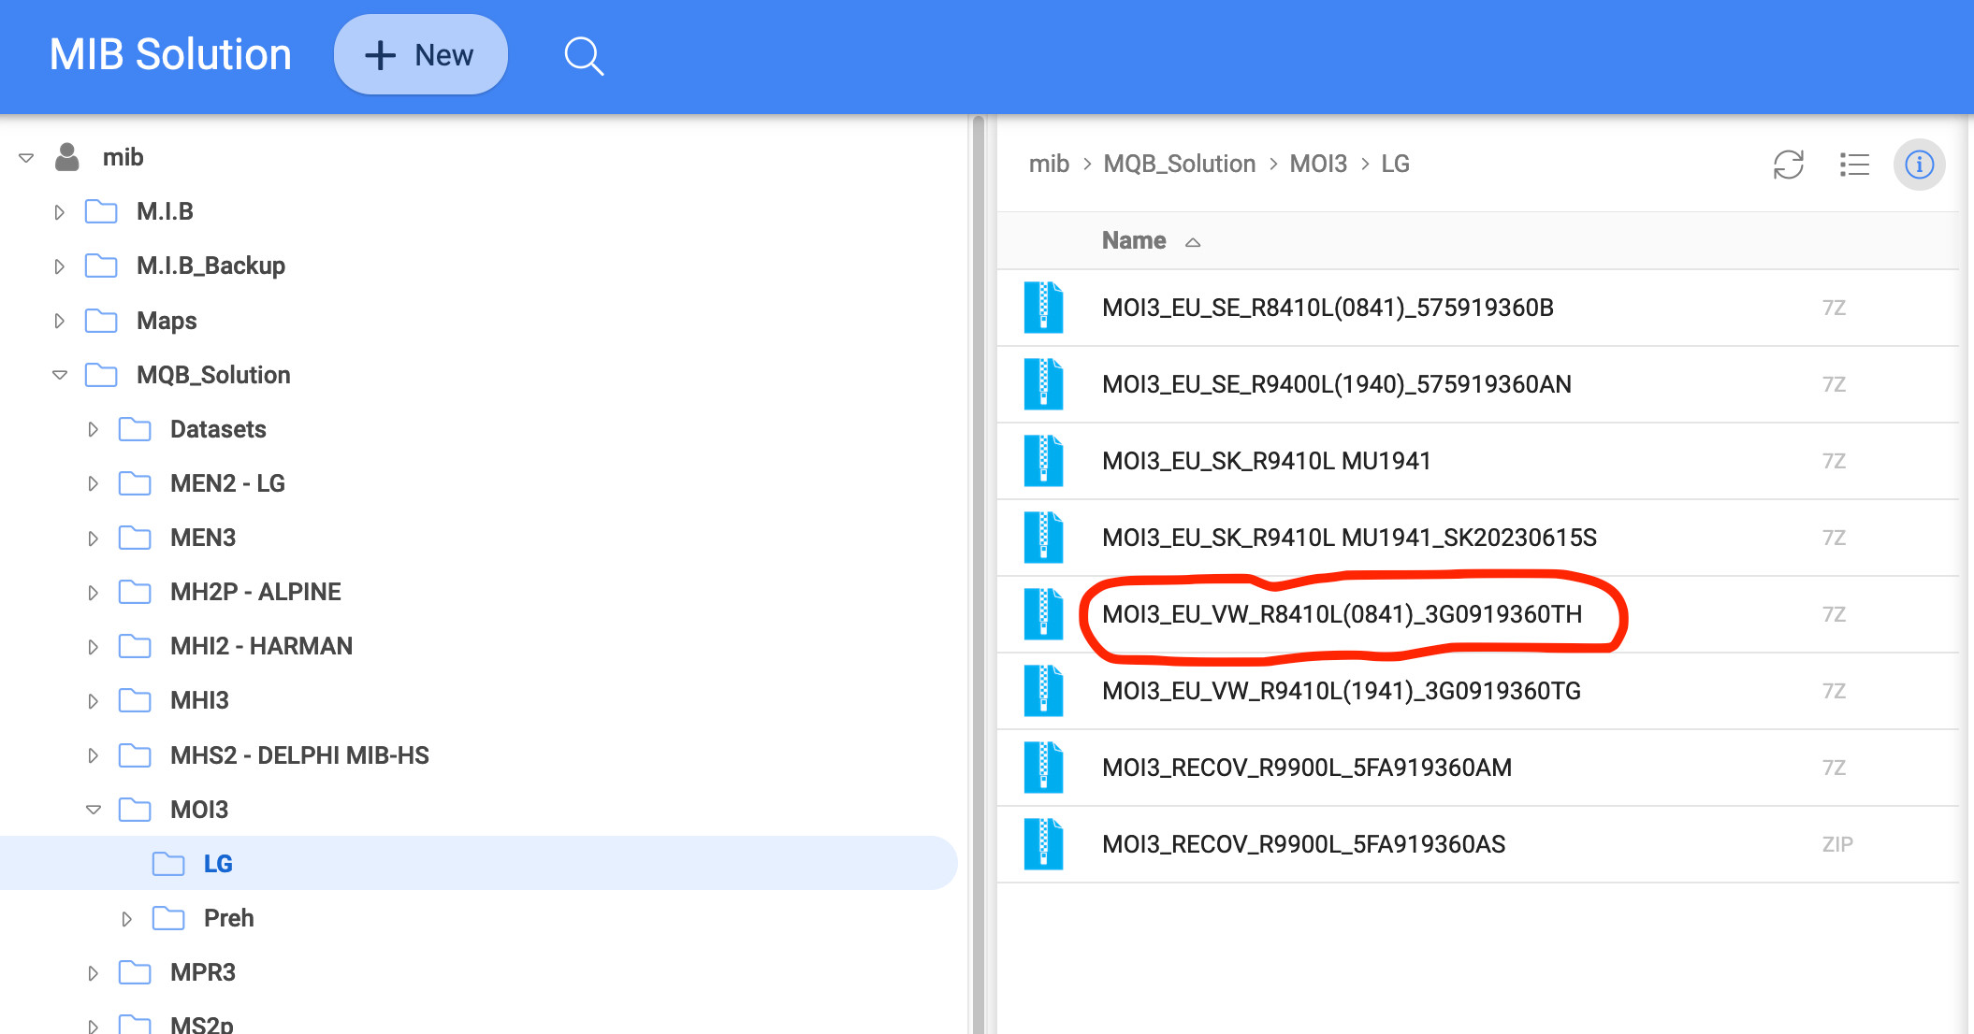The image size is (1974, 1034).
Task: Click the Maps folder icon
Action: click(x=101, y=321)
